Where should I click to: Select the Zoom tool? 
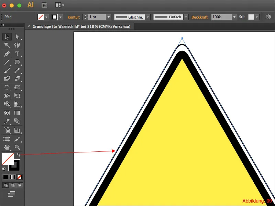coord(17,147)
